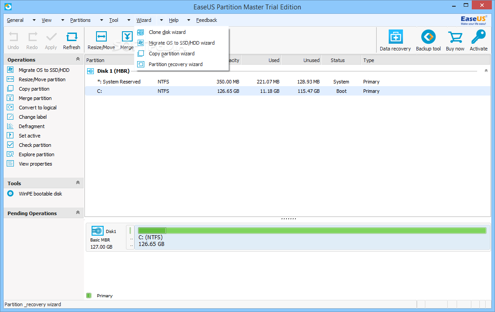This screenshot has width=495, height=312.
Task: Click the Primary green legend swatch
Action: (89, 295)
